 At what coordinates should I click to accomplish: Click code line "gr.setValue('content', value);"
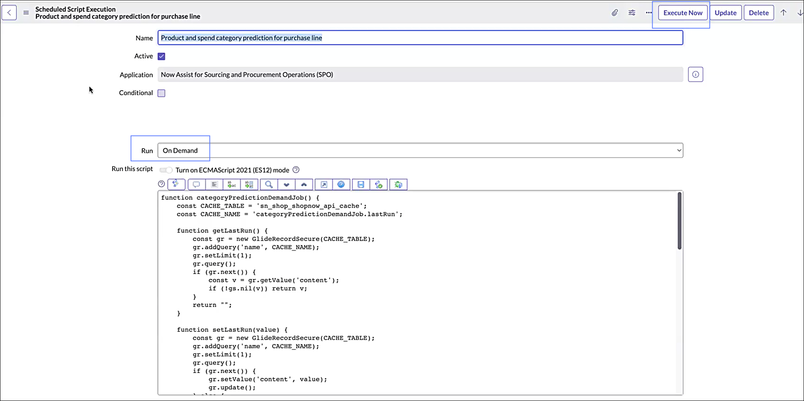[x=268, y=379]
